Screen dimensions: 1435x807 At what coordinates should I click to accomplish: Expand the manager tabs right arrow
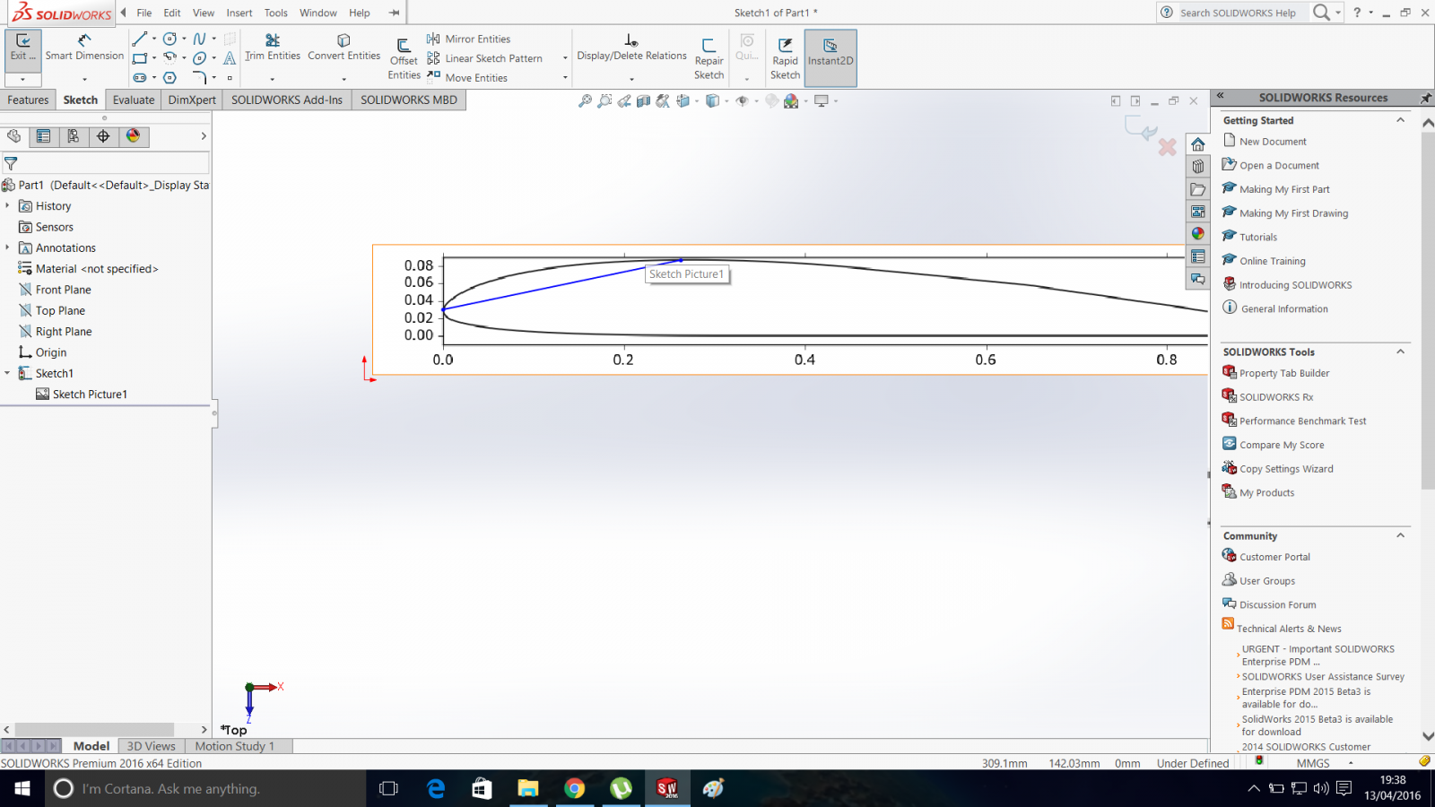point(204,136)
